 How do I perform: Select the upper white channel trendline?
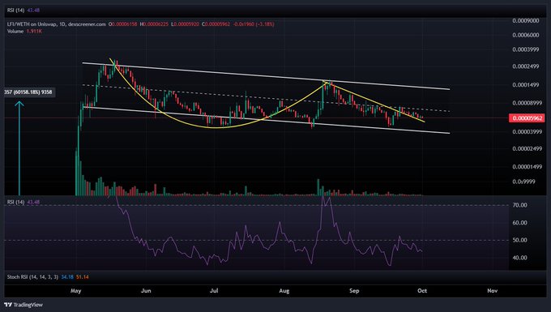(266, 76)
